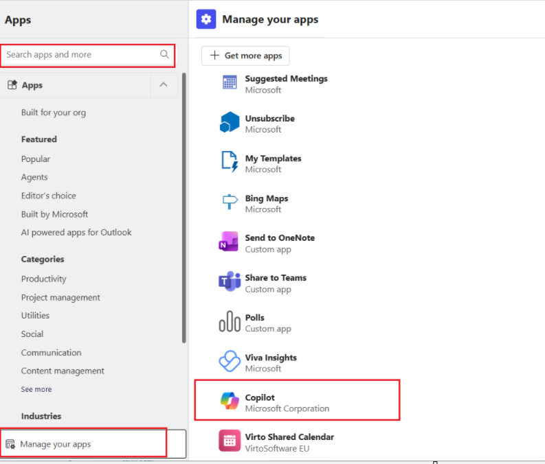Select AI powered apps for Outlook

coord(76,232)
